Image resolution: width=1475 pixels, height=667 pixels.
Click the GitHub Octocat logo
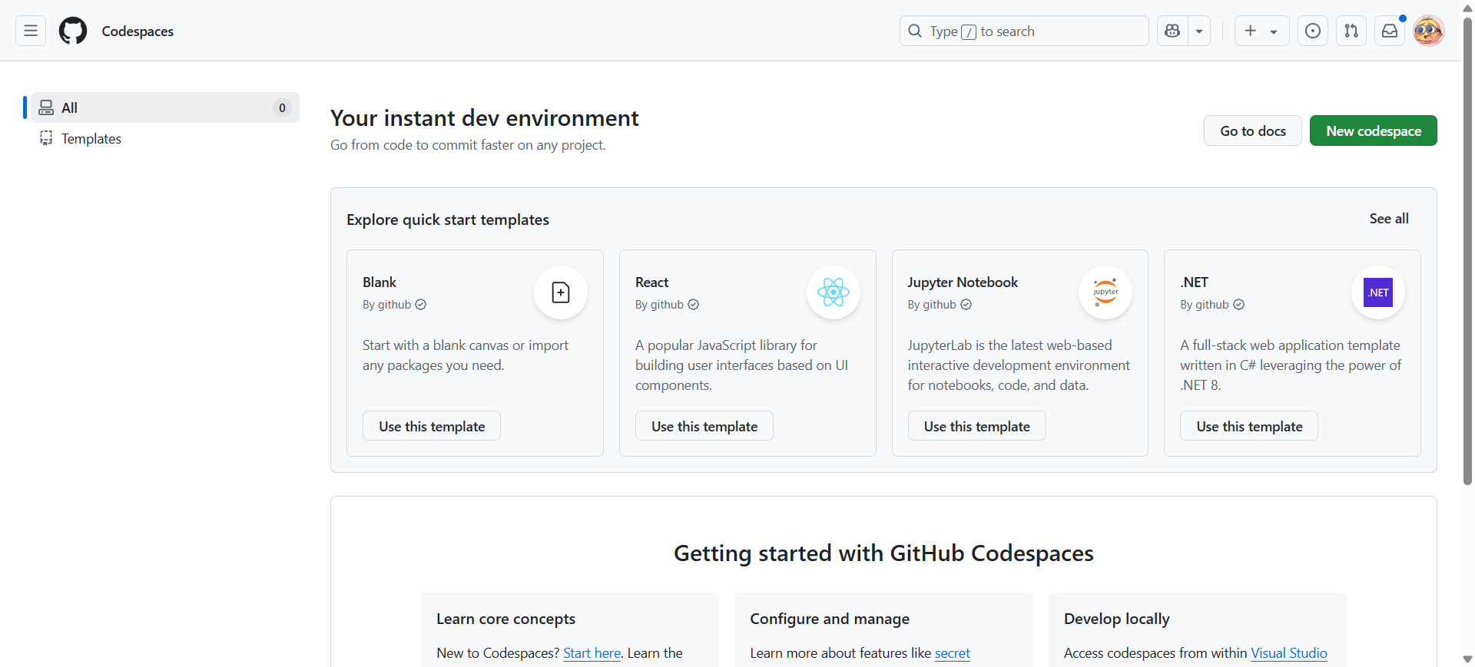click(x=73, y=31)
